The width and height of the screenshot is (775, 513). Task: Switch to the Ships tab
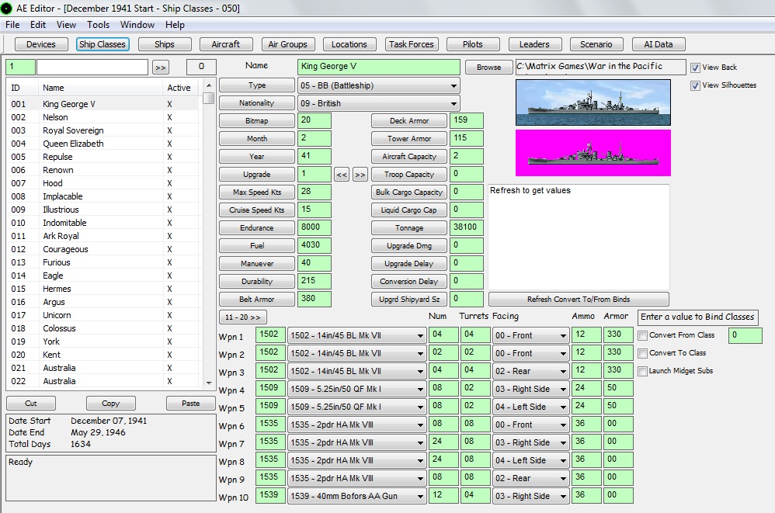(x=165, y=44)
